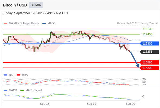
Task: Click the black 115251 current price tag
Action: pyautogui.click(x=149, y=52)
